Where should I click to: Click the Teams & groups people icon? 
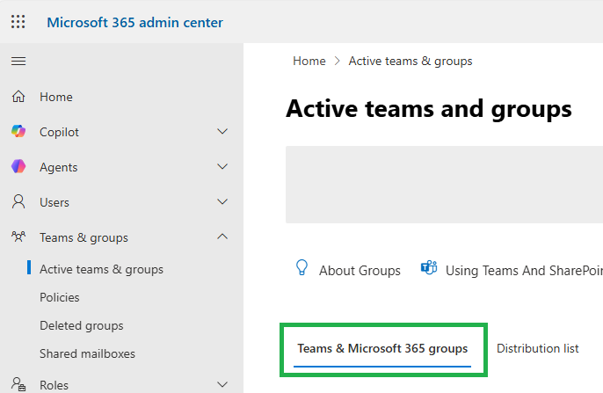tap(18, 237)
